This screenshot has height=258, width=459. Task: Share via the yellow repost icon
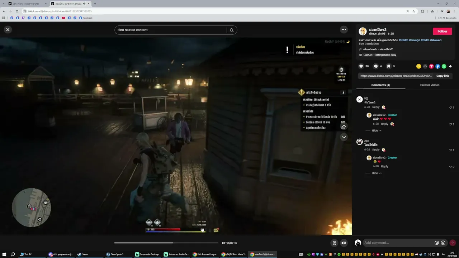click(418, 66)
